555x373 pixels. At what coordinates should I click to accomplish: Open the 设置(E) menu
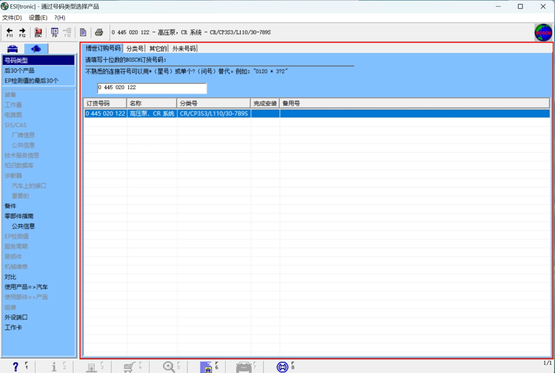[38, 18]
